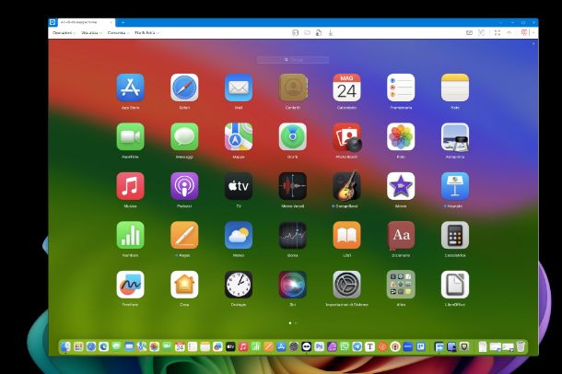
Task: Expand the Visualizza menu
Action: tap(91, 32)
